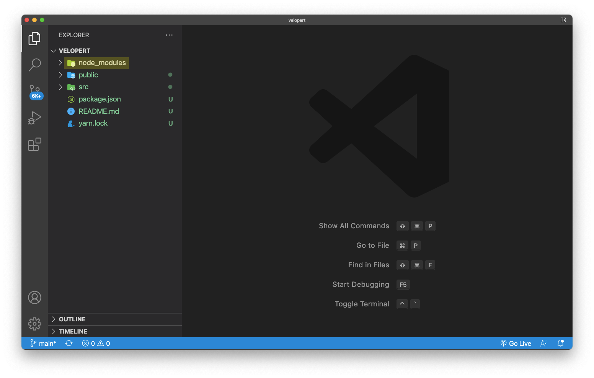594x378 pixels.
Task: Open notifications bell in status bar
Action: tap(561, 344)
